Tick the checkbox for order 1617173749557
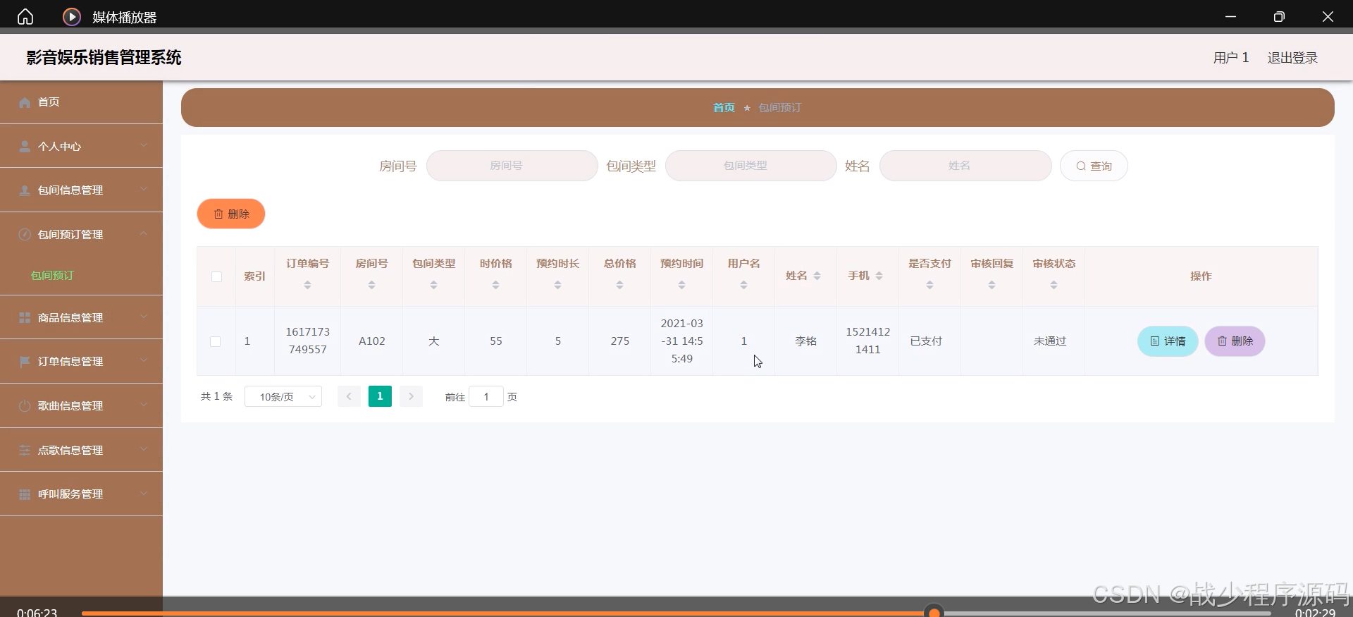 [216, 341]
